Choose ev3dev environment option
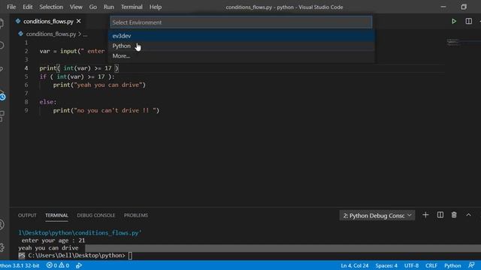Image resolution: width=481 pixels, height=270 pixels. (241, 36)
